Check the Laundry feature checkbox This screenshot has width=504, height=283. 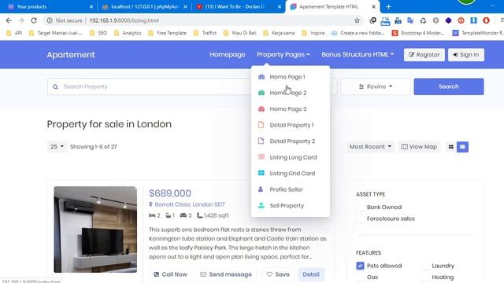click(425, 266)
